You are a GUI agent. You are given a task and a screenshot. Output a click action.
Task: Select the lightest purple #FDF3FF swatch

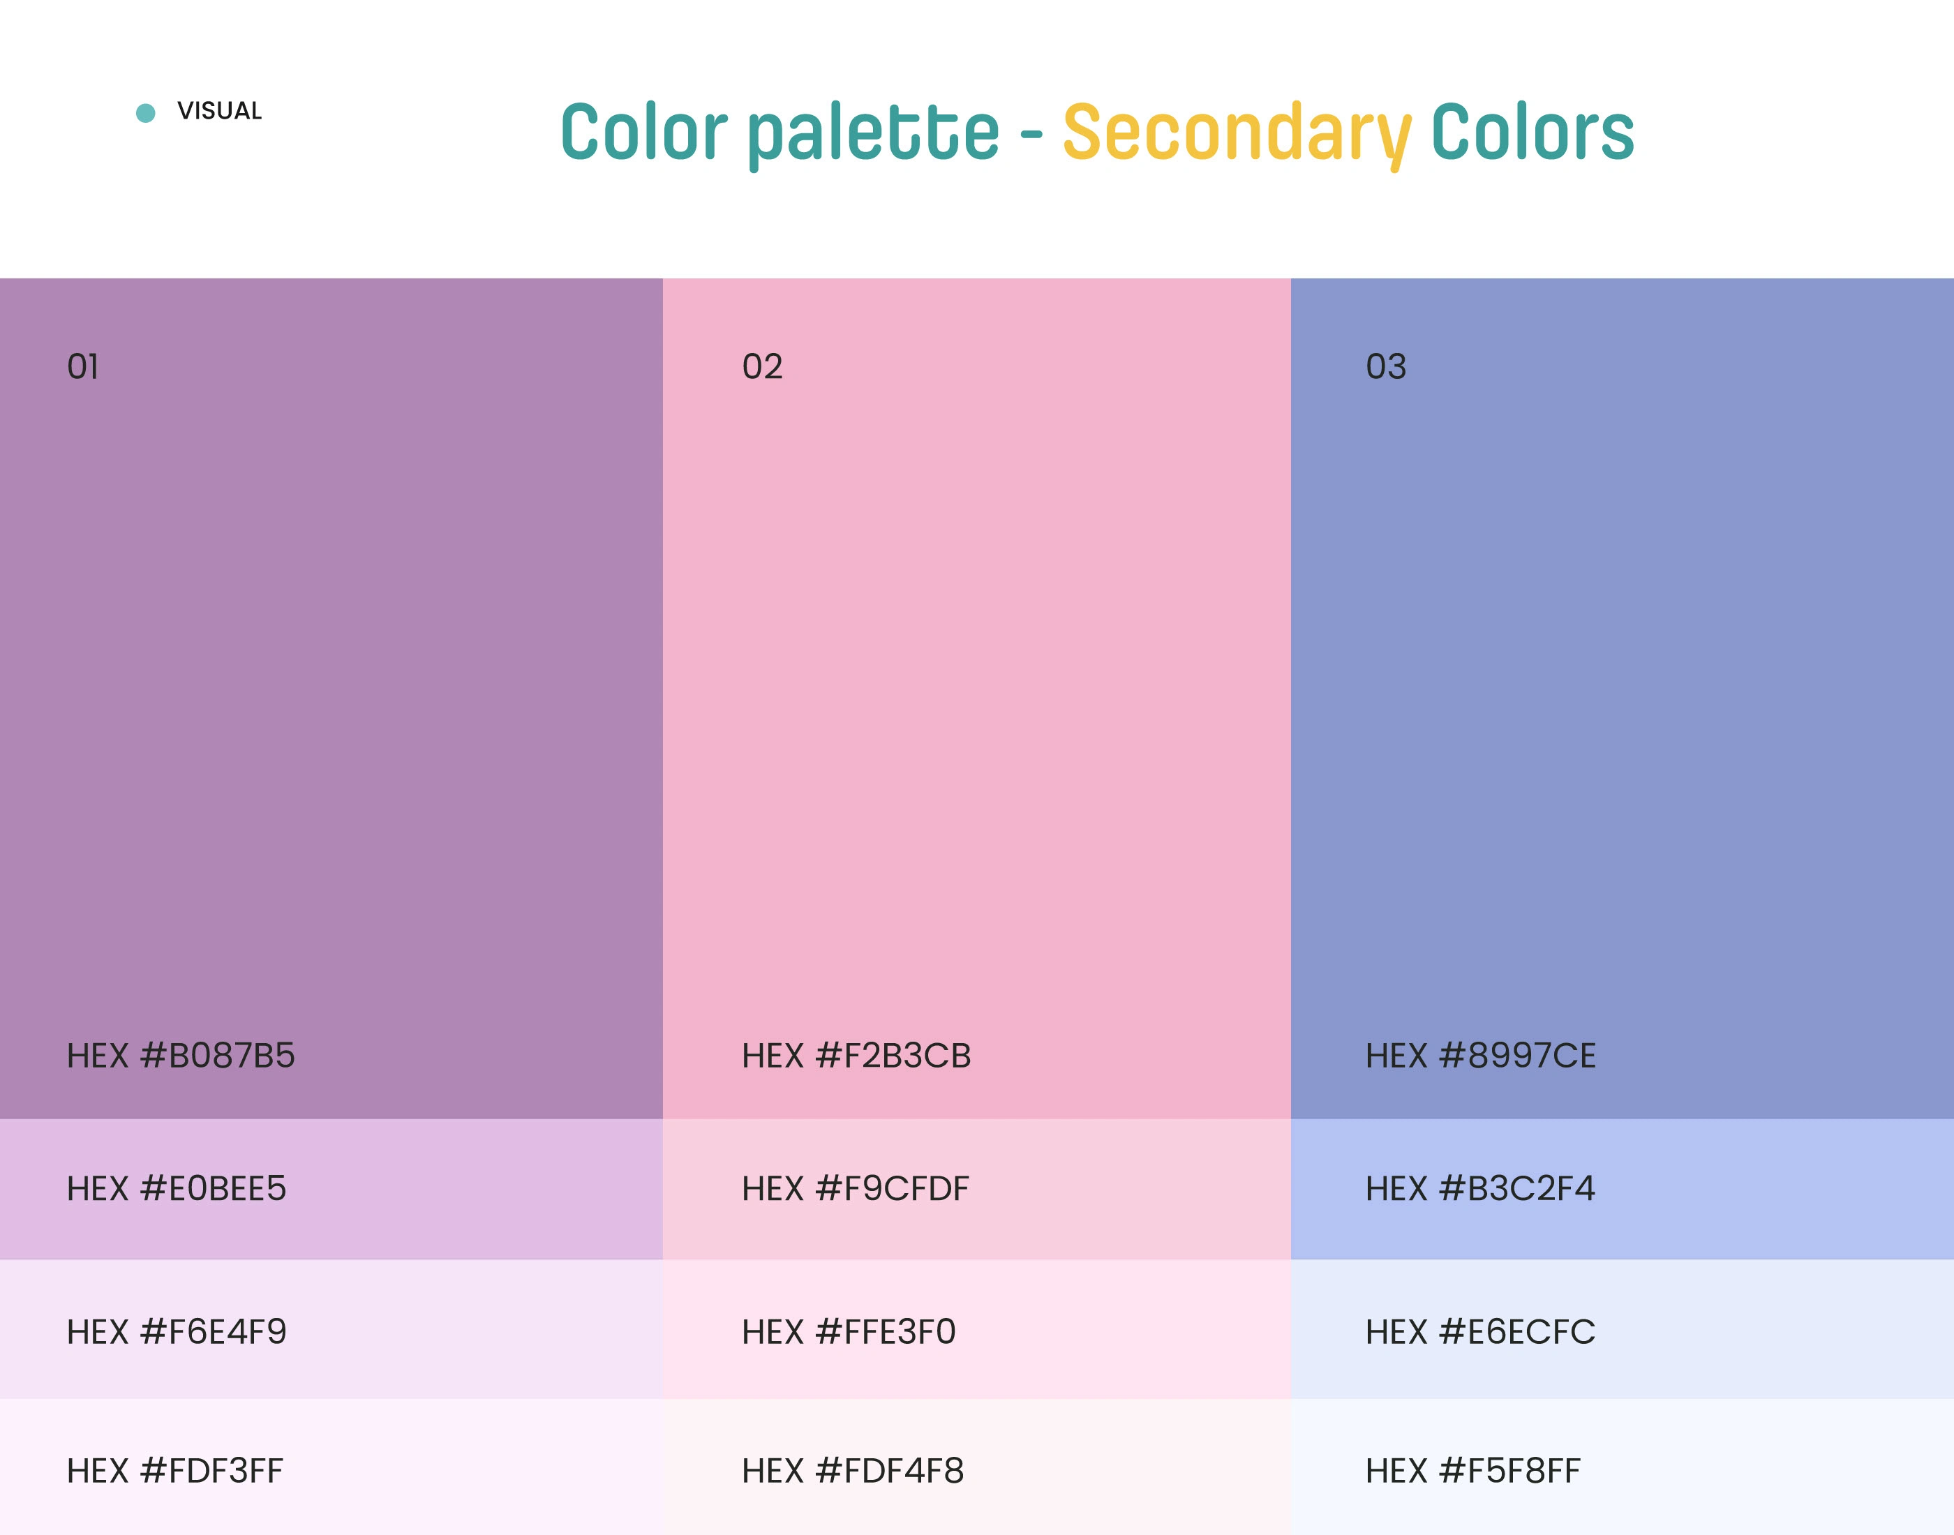click(331, 1469)
